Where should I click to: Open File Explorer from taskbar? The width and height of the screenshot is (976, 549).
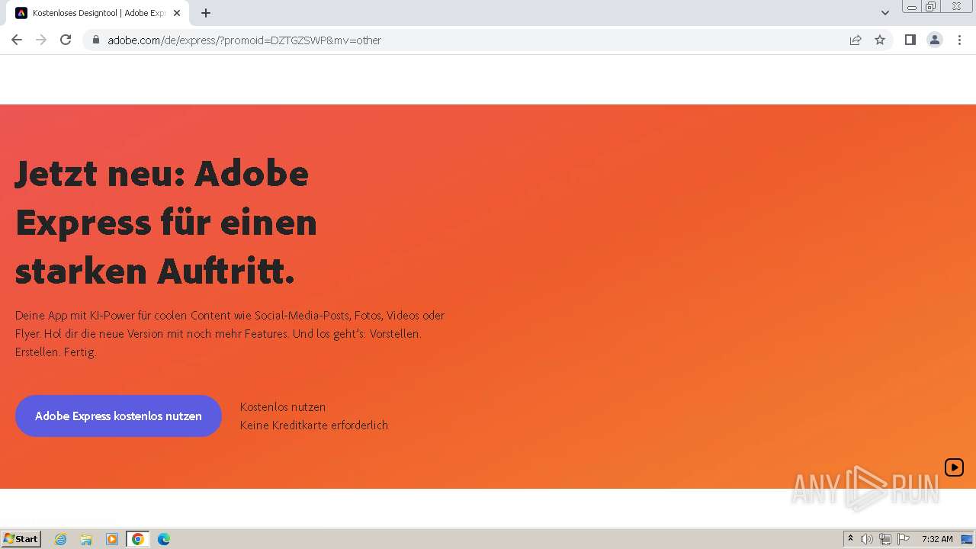click(86, 539)
